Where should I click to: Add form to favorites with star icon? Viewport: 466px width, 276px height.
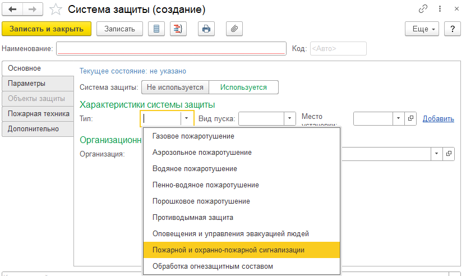(x=56, y=9)
